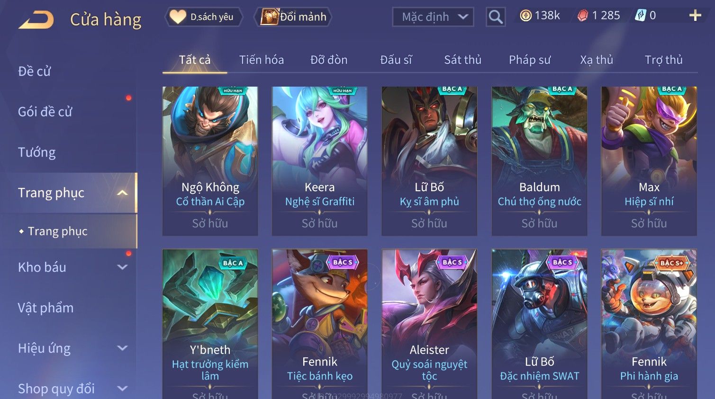The width and height of the screenshot is (715, 399).
Task: Select Fennik Phi hành gia skin card
Action: [x=649, y=324]
